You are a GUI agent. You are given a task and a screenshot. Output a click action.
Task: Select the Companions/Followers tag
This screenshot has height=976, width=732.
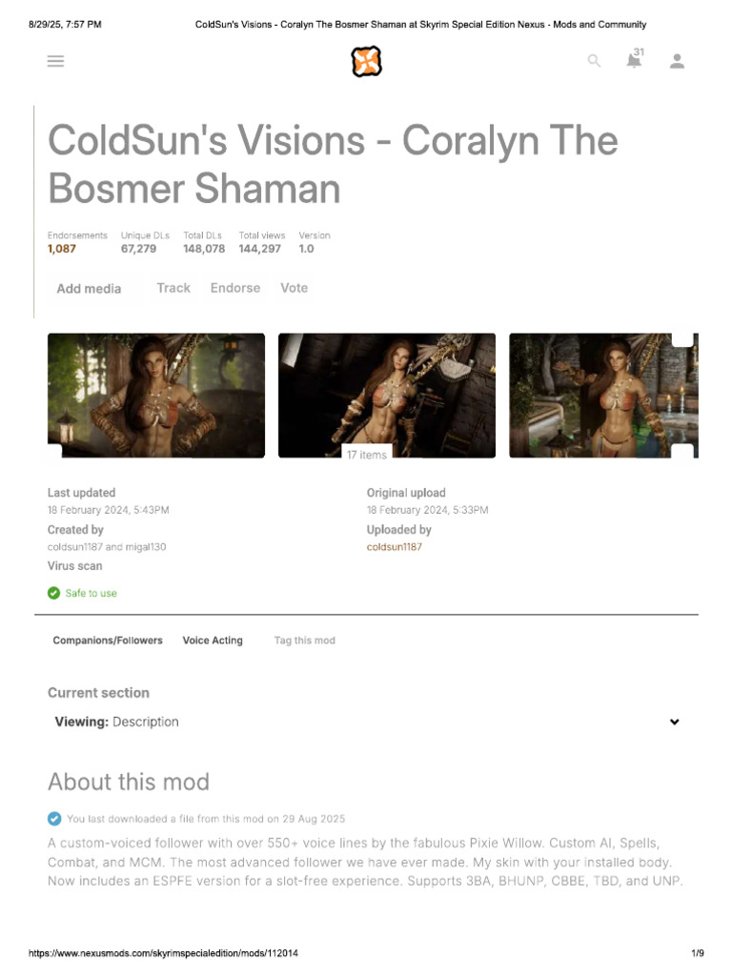coord(108,640)
